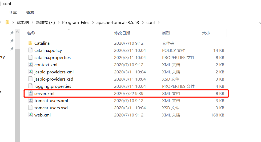Expand the chevron after 此电脑
This screenshot has height=142, width=261.
click(x=32, y=23)
